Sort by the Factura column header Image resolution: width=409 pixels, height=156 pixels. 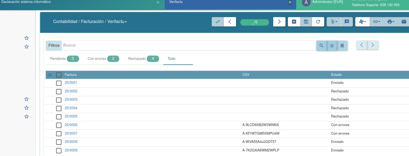[x=70, y=75]
